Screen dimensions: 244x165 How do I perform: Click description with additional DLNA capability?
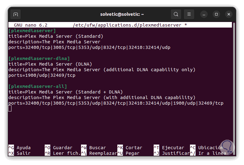click(x=102, y=98)
